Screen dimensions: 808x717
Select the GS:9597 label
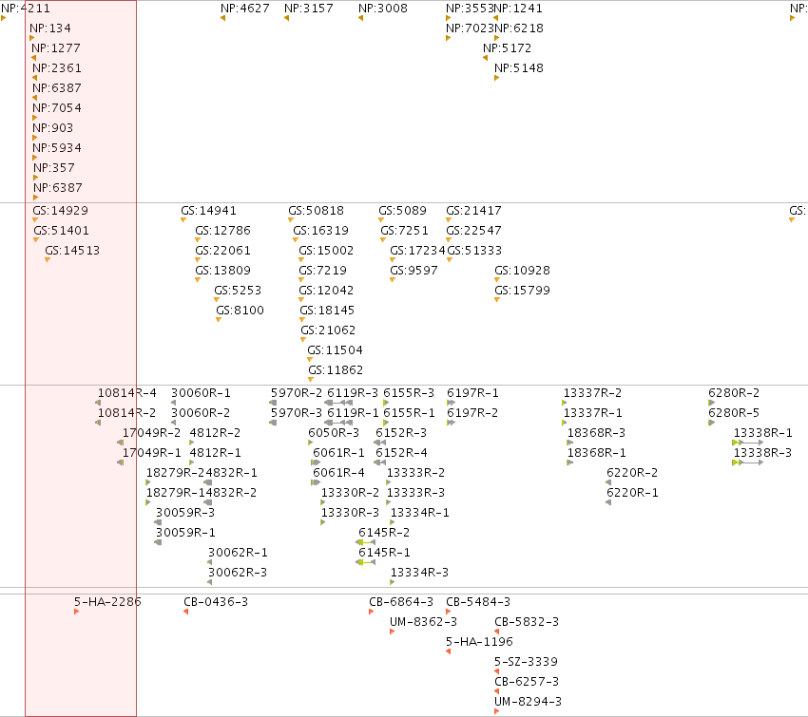tap(414, 271)
